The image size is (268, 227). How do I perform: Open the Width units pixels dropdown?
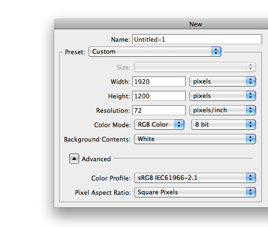coord(222,82)
